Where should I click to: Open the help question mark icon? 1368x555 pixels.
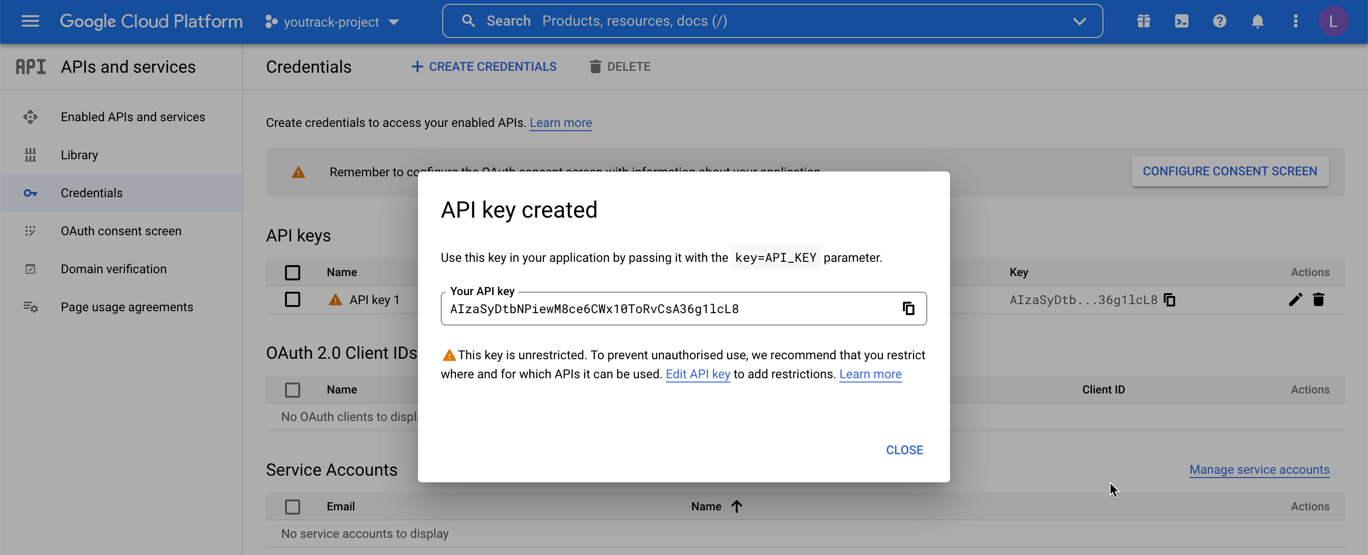[x=1219, y=21]
